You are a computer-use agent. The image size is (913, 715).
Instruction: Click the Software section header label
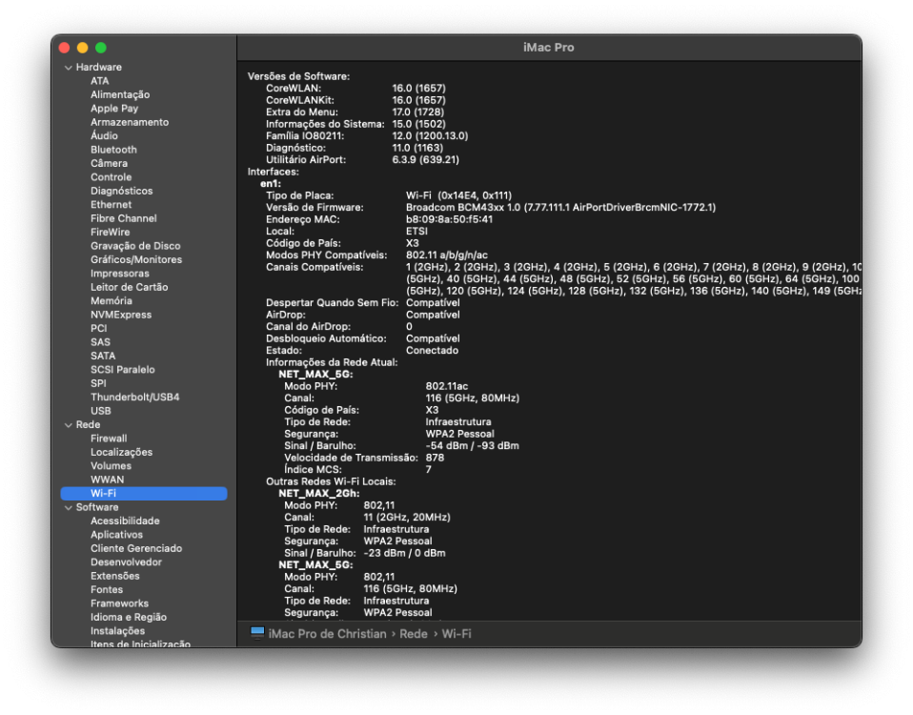(x=96, y=507)
